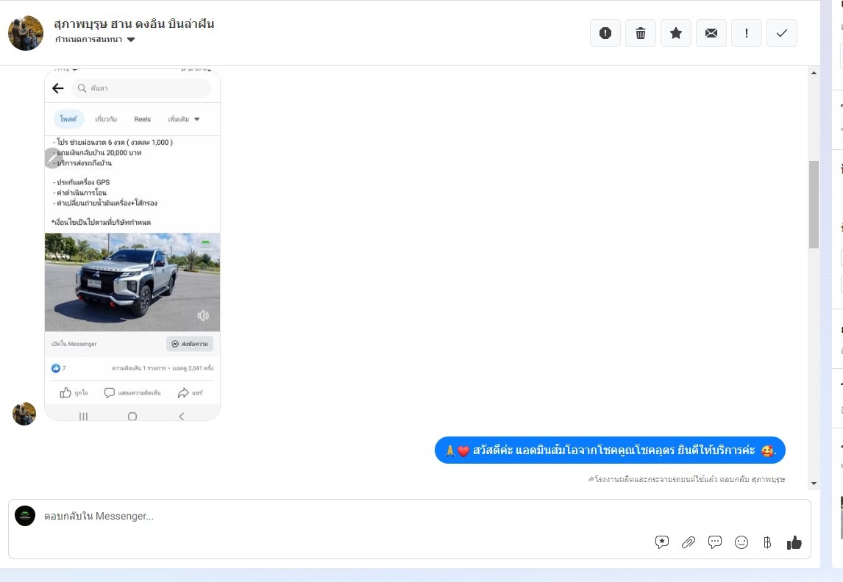The width and height of the screenshot is (843, 582).
Task: Send a thumbs-up like
Action: point(794,542)
